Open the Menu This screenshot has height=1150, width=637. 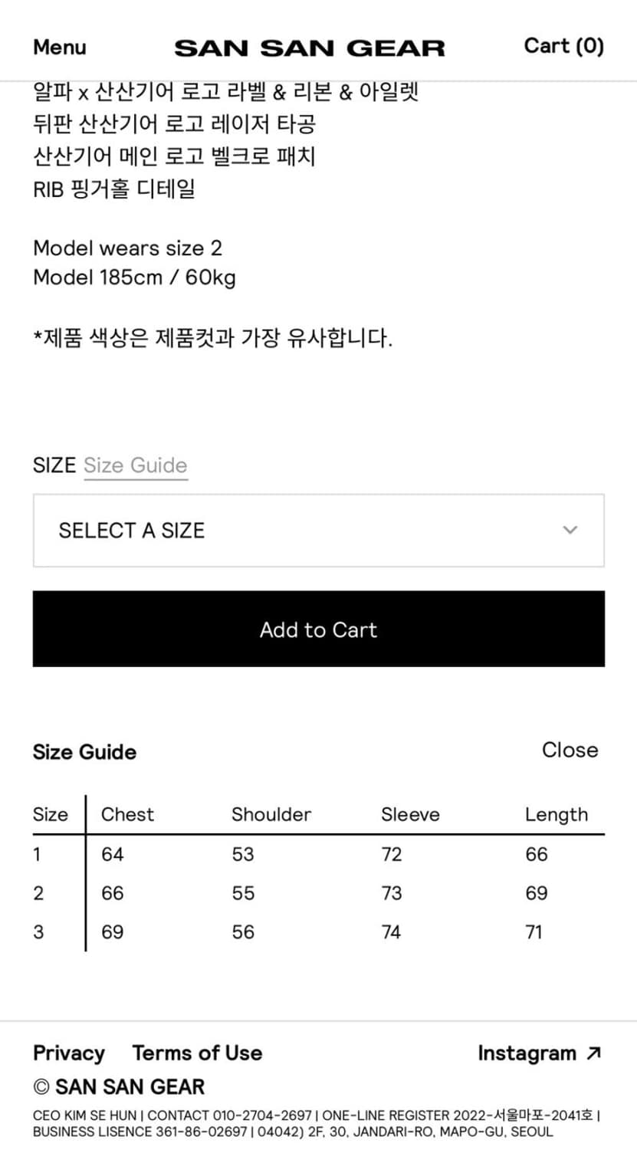tap(58, 47)
